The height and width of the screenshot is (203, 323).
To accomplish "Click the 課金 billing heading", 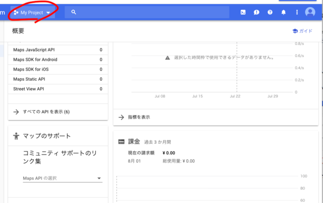I will [x=134, y=142].
